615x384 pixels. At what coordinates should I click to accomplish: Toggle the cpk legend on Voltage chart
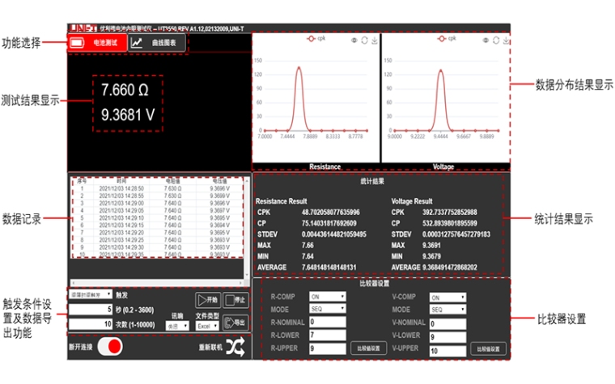447,39
